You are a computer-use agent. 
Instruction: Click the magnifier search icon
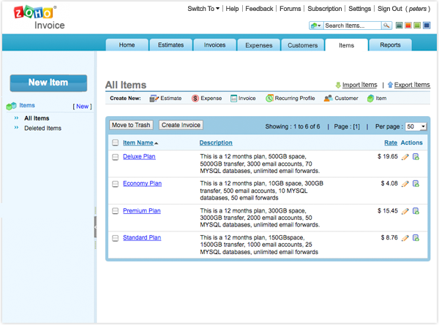(386, 26)
